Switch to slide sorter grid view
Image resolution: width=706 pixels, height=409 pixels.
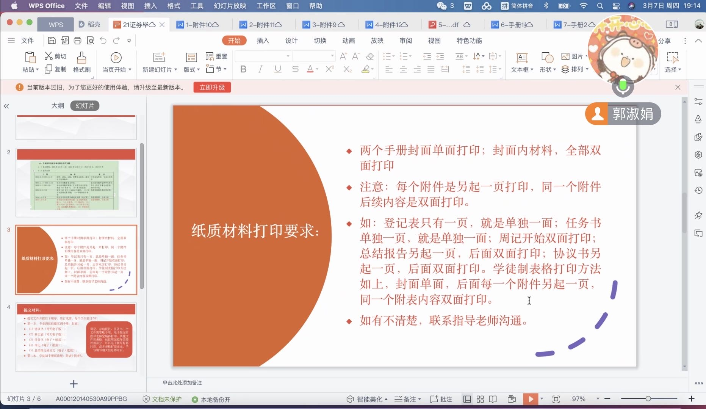(480, 399)
